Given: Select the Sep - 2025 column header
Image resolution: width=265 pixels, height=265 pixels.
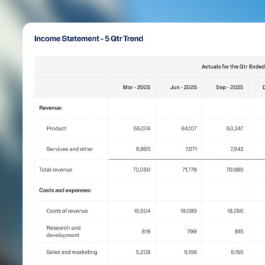Looking at the screenshot, I should click(x=230, y=87).
